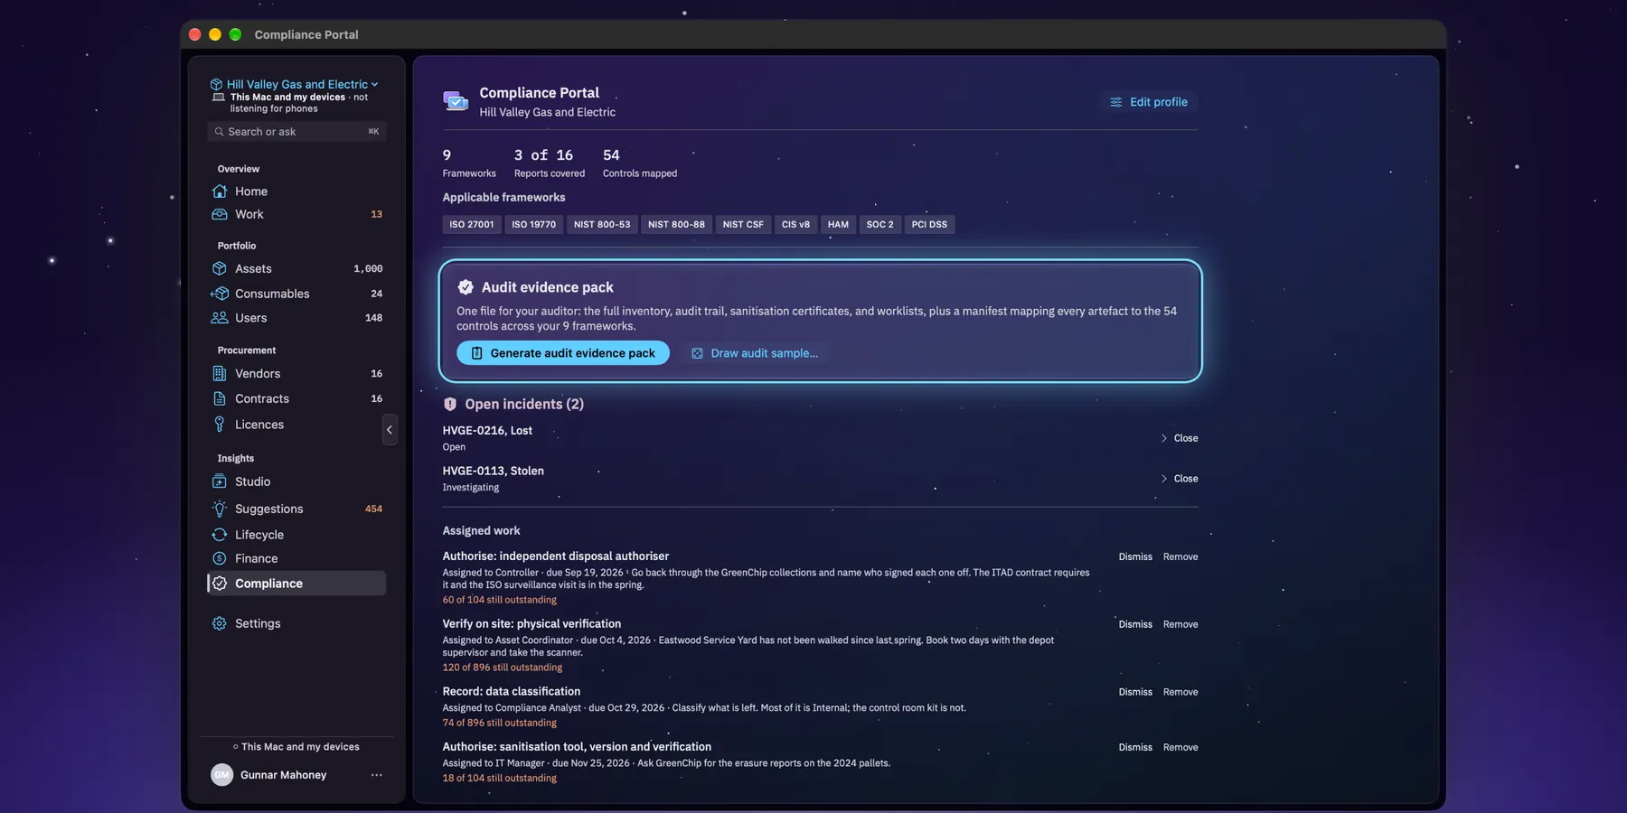Open the Hill Valley Gas and Electric organisation dropdown
Image resolution: width=1627 pixels, height=813 pixels.
coord(294,84)
